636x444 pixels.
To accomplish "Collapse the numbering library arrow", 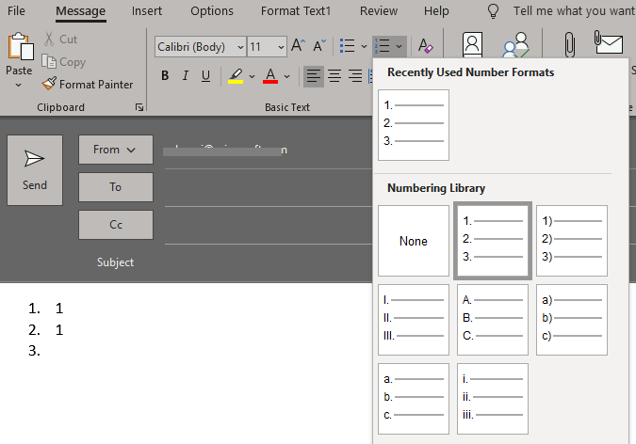I will point(400,46).
